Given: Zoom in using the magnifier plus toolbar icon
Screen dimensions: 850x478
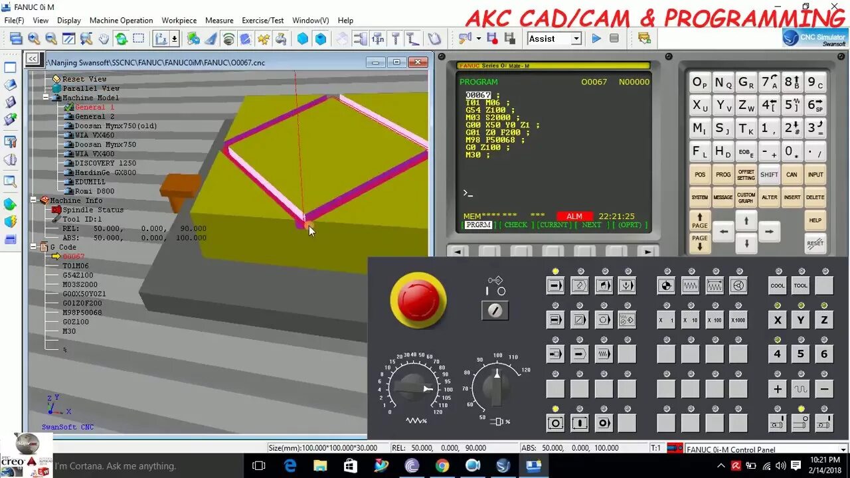Looking at the screenshot, I should [33, 39].
